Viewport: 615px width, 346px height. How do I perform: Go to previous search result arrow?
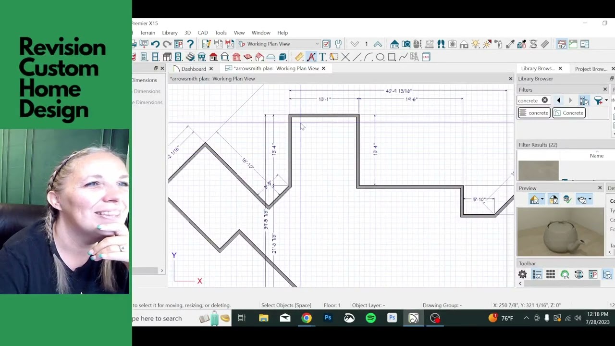[x=558, y=100]
